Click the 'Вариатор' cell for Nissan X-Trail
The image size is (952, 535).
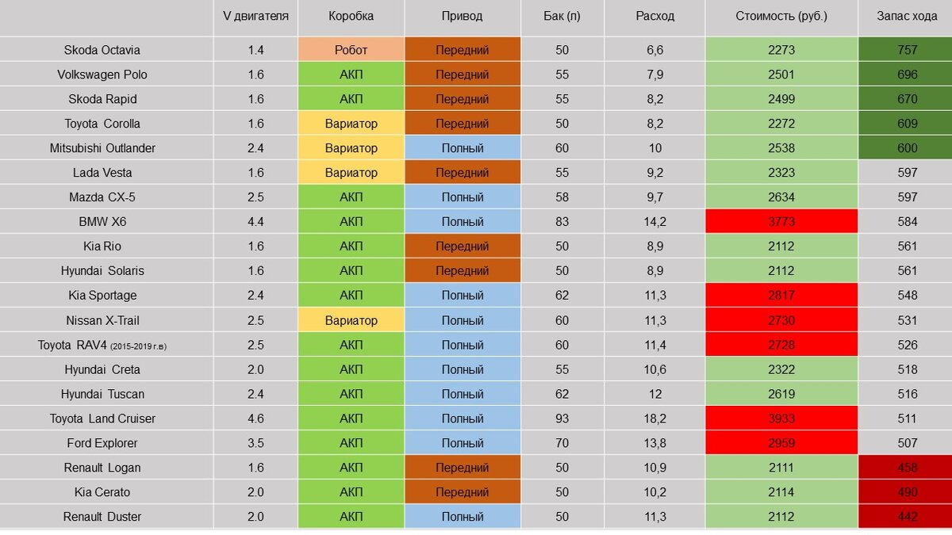pos(351,320)
